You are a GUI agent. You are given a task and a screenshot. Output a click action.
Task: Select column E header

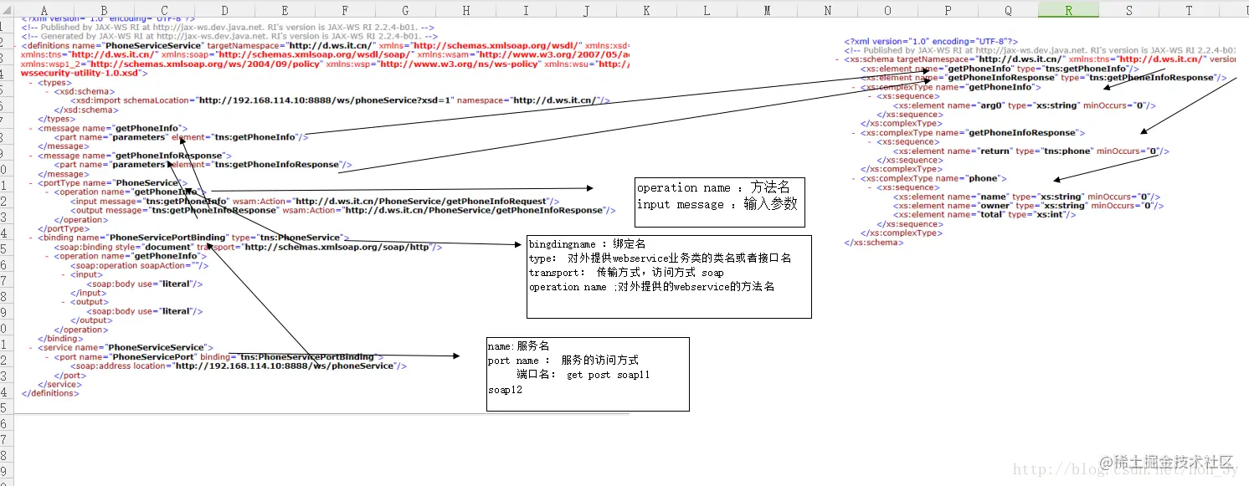285,9
